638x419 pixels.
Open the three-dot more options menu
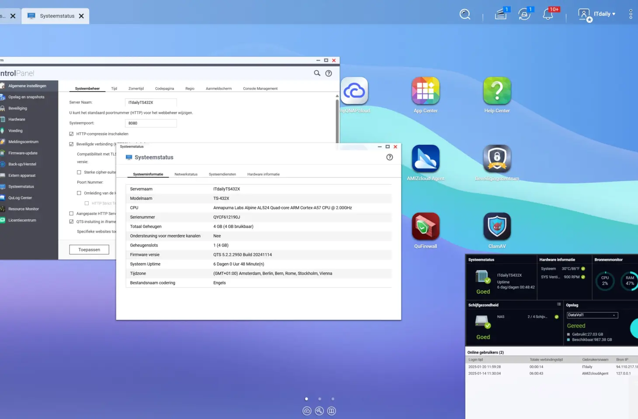631,14
